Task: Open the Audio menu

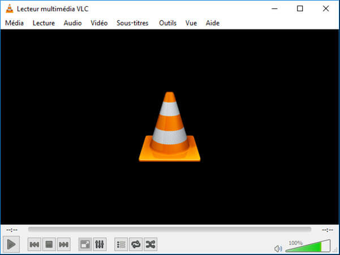Action: [x=72, y=23]
